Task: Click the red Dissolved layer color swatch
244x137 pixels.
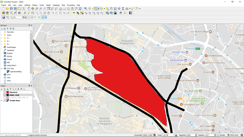Action: 8,92
